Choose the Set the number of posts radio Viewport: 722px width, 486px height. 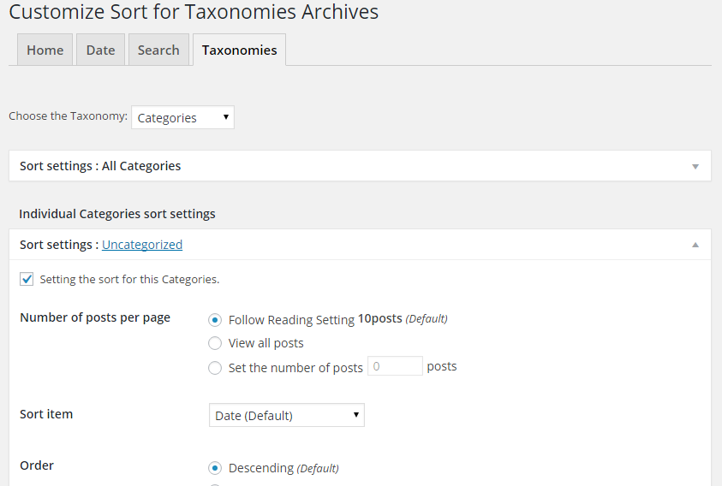(215, 368)
